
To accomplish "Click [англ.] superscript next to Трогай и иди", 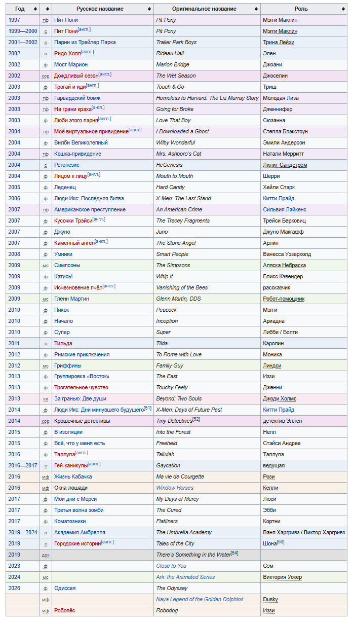I will (93, 86).
